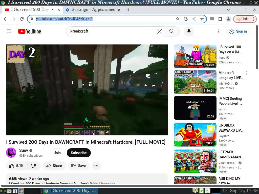Screen dimensions: 259x194
Task: Open JETPACK CAMERAMAN video thumbnail
Action: pos(195,161)
